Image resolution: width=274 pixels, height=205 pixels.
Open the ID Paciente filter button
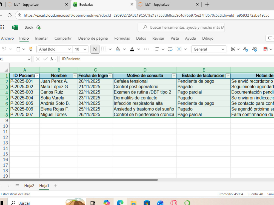pos(37,76)
